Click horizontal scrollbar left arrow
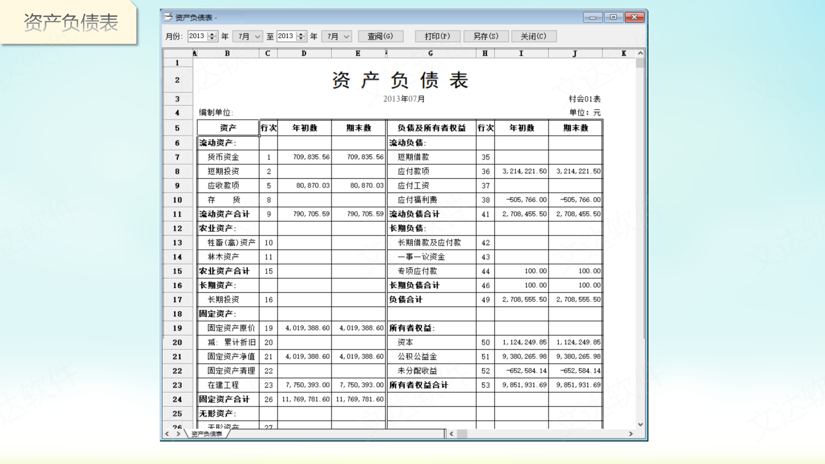This screenshot has height=464, width=825. [451, 434]
